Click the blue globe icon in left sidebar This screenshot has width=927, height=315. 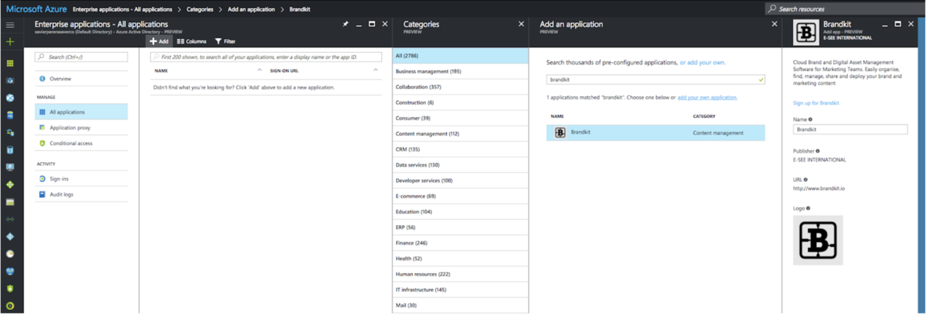click(x=10, y=98)
